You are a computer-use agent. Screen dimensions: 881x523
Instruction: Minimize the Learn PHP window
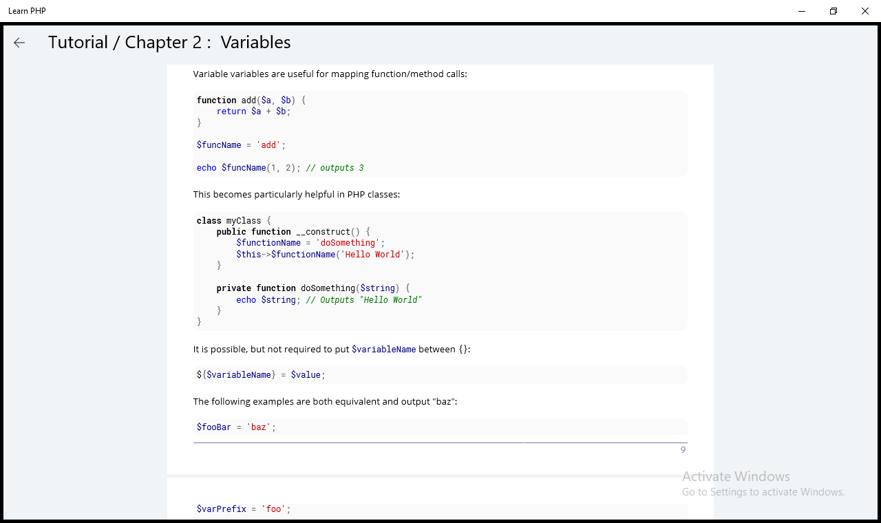(x=803, y=11)
